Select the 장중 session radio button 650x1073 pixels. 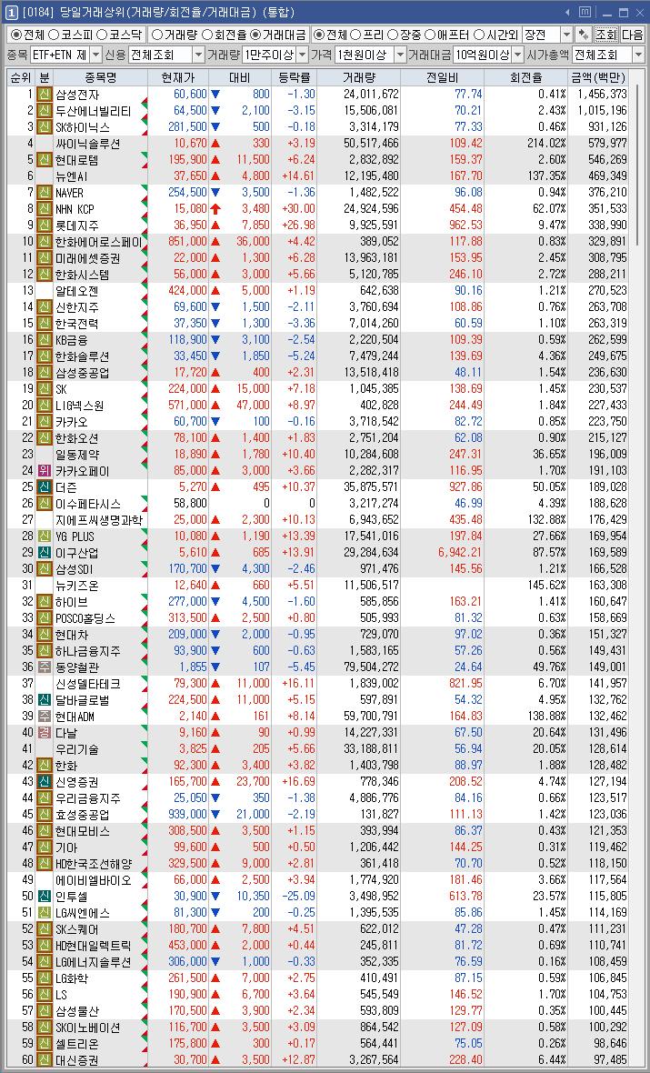pyautogui.click(x=405, y=35)
